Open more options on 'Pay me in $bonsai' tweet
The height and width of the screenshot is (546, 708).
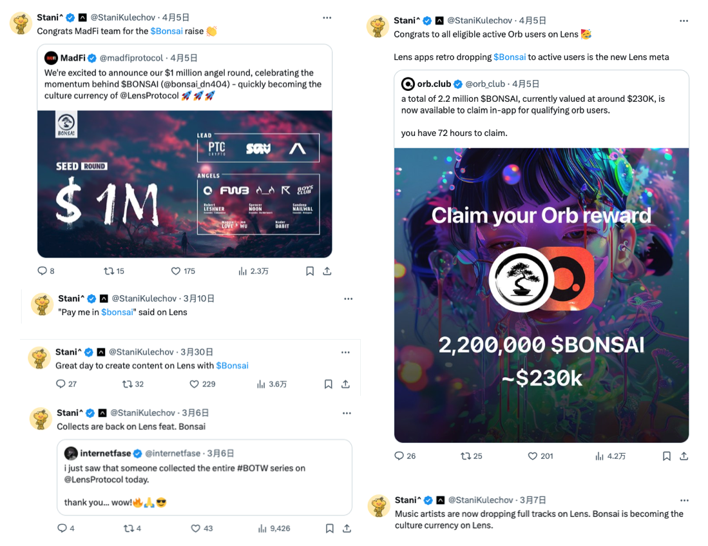coord(349,298)
